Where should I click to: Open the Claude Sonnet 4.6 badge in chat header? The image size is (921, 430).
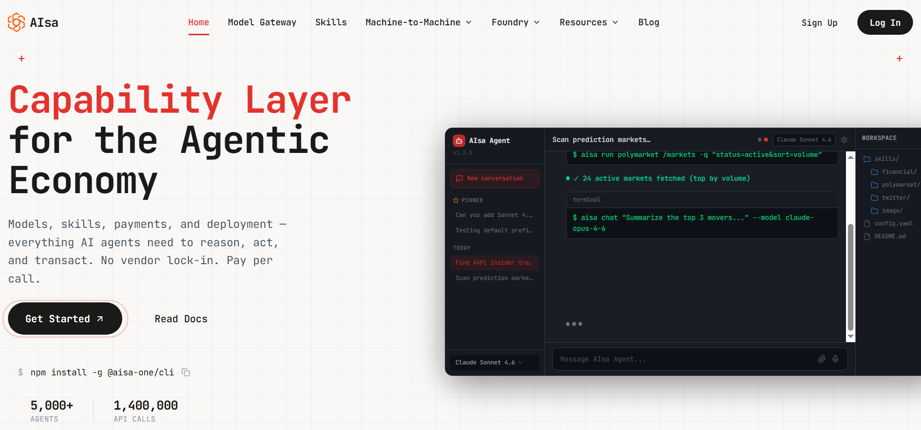pos(804,140)
